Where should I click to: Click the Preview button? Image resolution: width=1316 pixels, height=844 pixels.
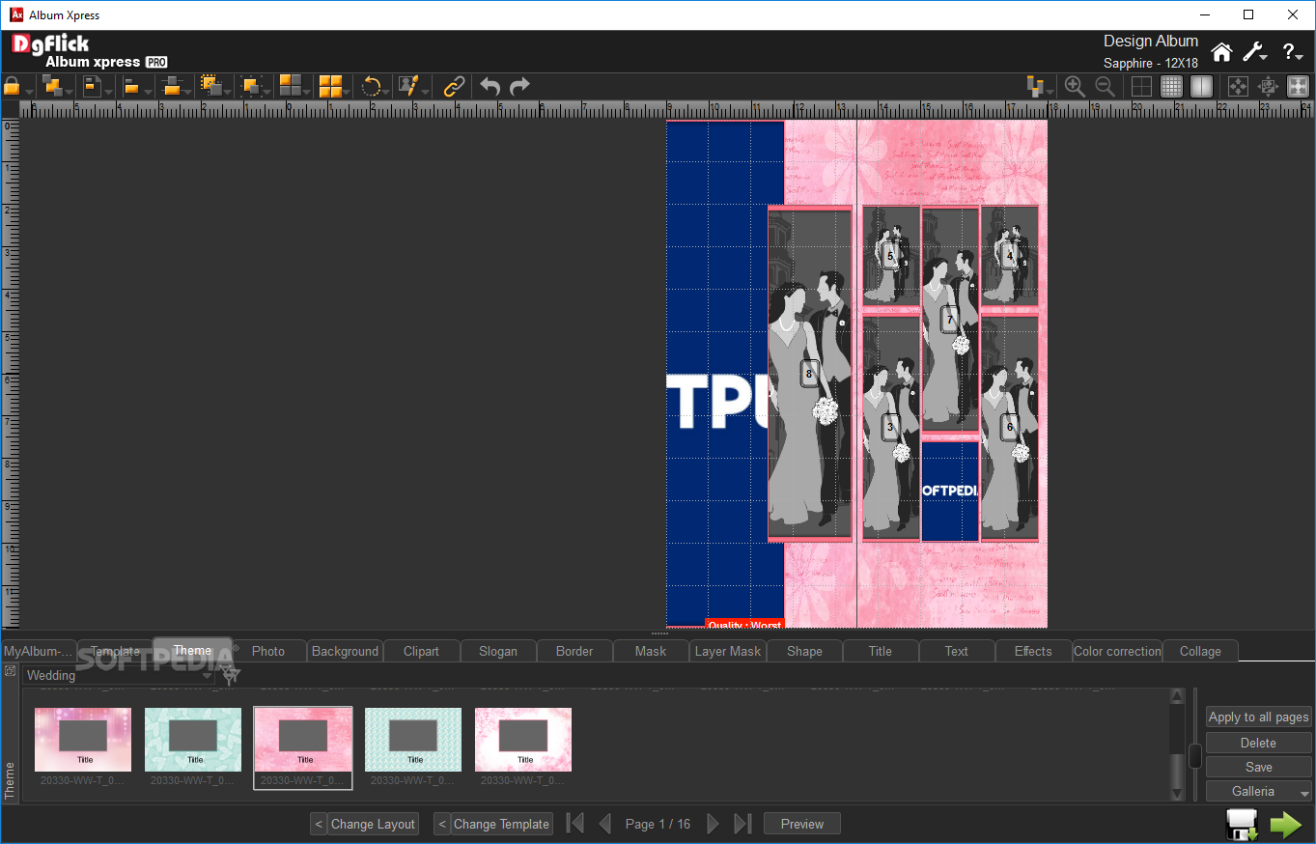click(802, 824)
